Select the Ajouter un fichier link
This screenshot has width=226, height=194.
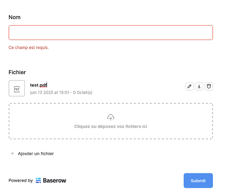pyautogui.click(x=36, y=154)
